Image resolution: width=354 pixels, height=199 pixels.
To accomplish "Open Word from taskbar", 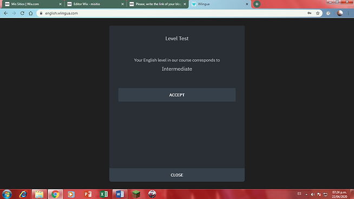I will 120,194.
